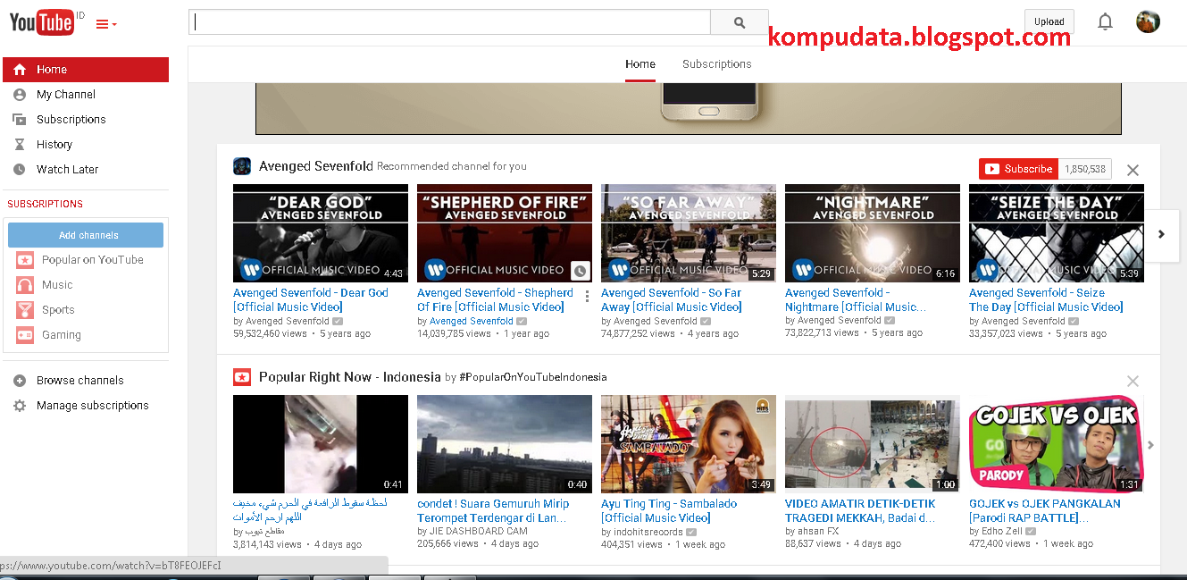Open Nightmare Official Music video title

pyautogui.click(x=856, y=300)
